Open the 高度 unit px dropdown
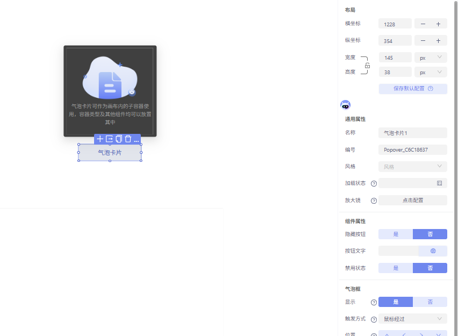This screenshot has height=336, width=458. tap(431, 72)
